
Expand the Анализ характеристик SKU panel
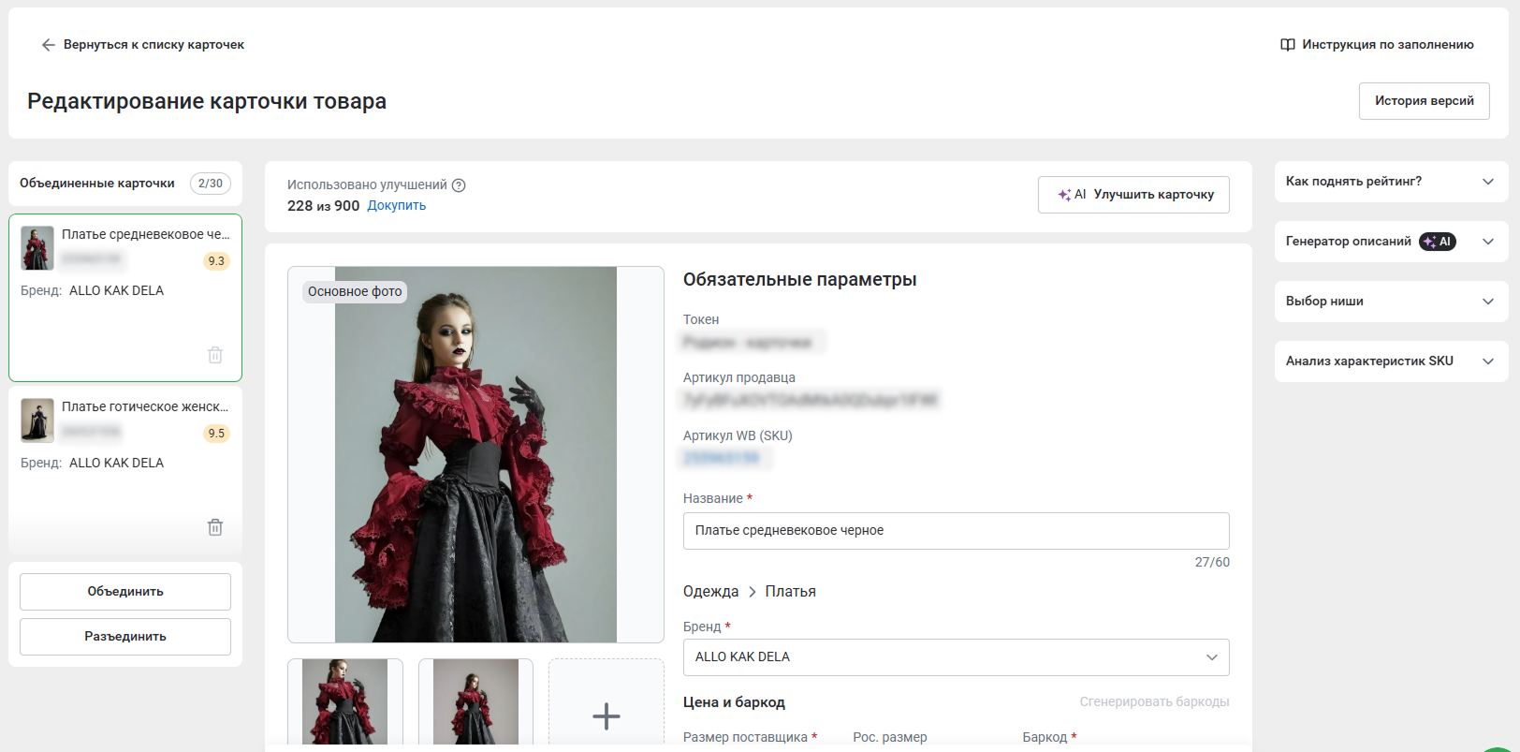coord(1391,361)
